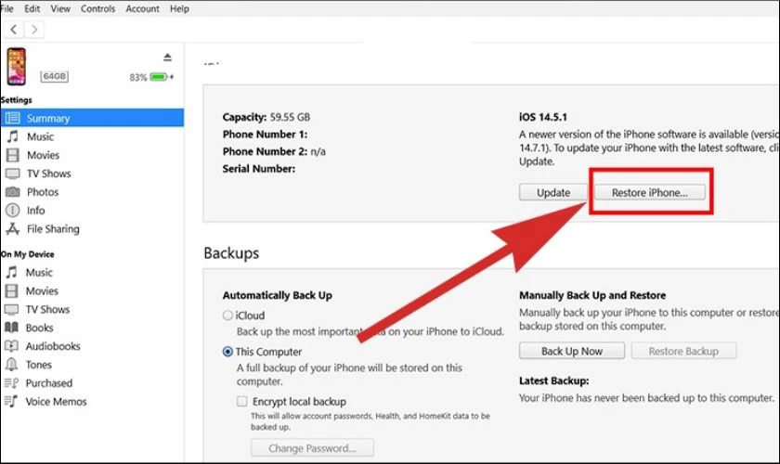
Task: Click the File Sharing apps icon
Action: [x=12, y=229]
